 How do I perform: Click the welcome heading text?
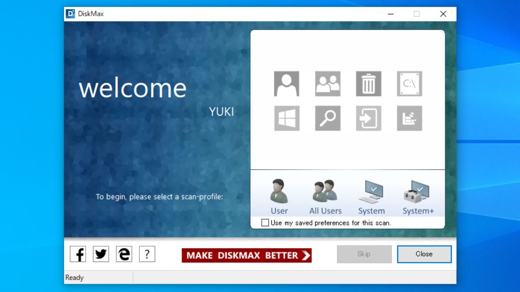pos(132,88)
